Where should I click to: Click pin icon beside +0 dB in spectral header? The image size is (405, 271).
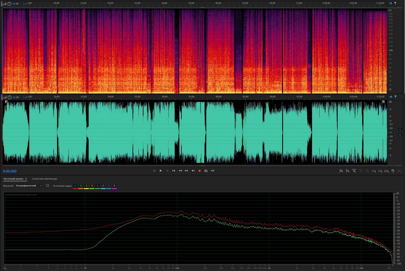[25, 4]
